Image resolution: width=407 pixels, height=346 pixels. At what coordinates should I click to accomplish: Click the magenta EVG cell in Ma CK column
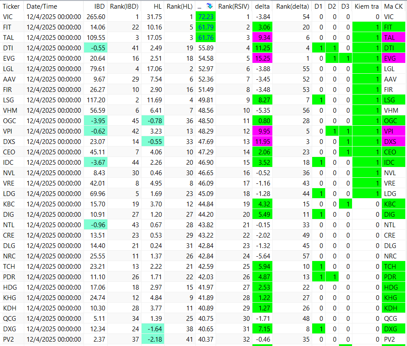[394, 59]
